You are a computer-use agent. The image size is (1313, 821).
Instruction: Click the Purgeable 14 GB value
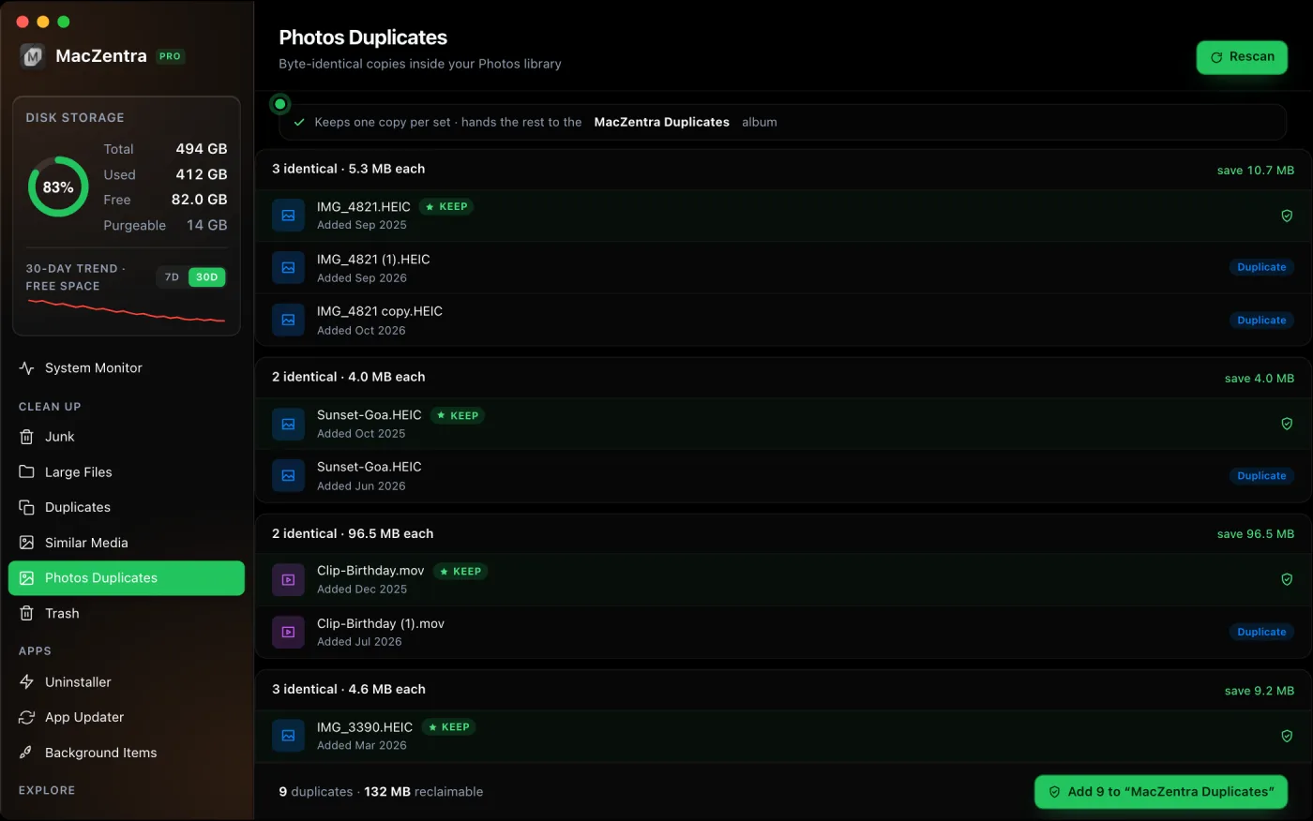pyautogui.click(x=207, y=225)
